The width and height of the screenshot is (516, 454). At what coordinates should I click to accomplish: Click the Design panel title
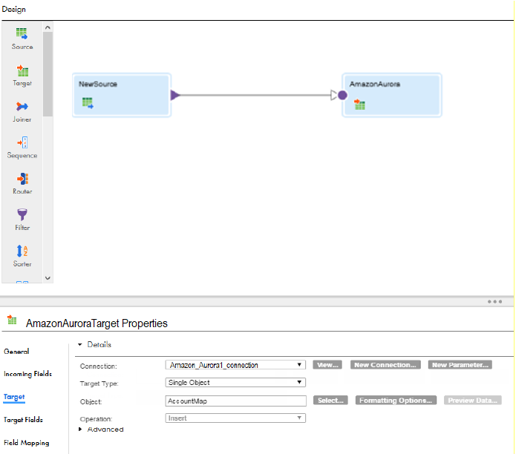click(x=13, y=9)
